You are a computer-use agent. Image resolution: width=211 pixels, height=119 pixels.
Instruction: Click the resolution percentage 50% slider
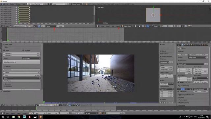point(185,73)
